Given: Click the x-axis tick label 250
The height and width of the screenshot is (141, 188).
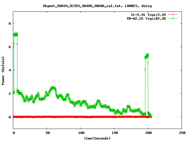Looking at the screenshot, I should click(182, 133).
